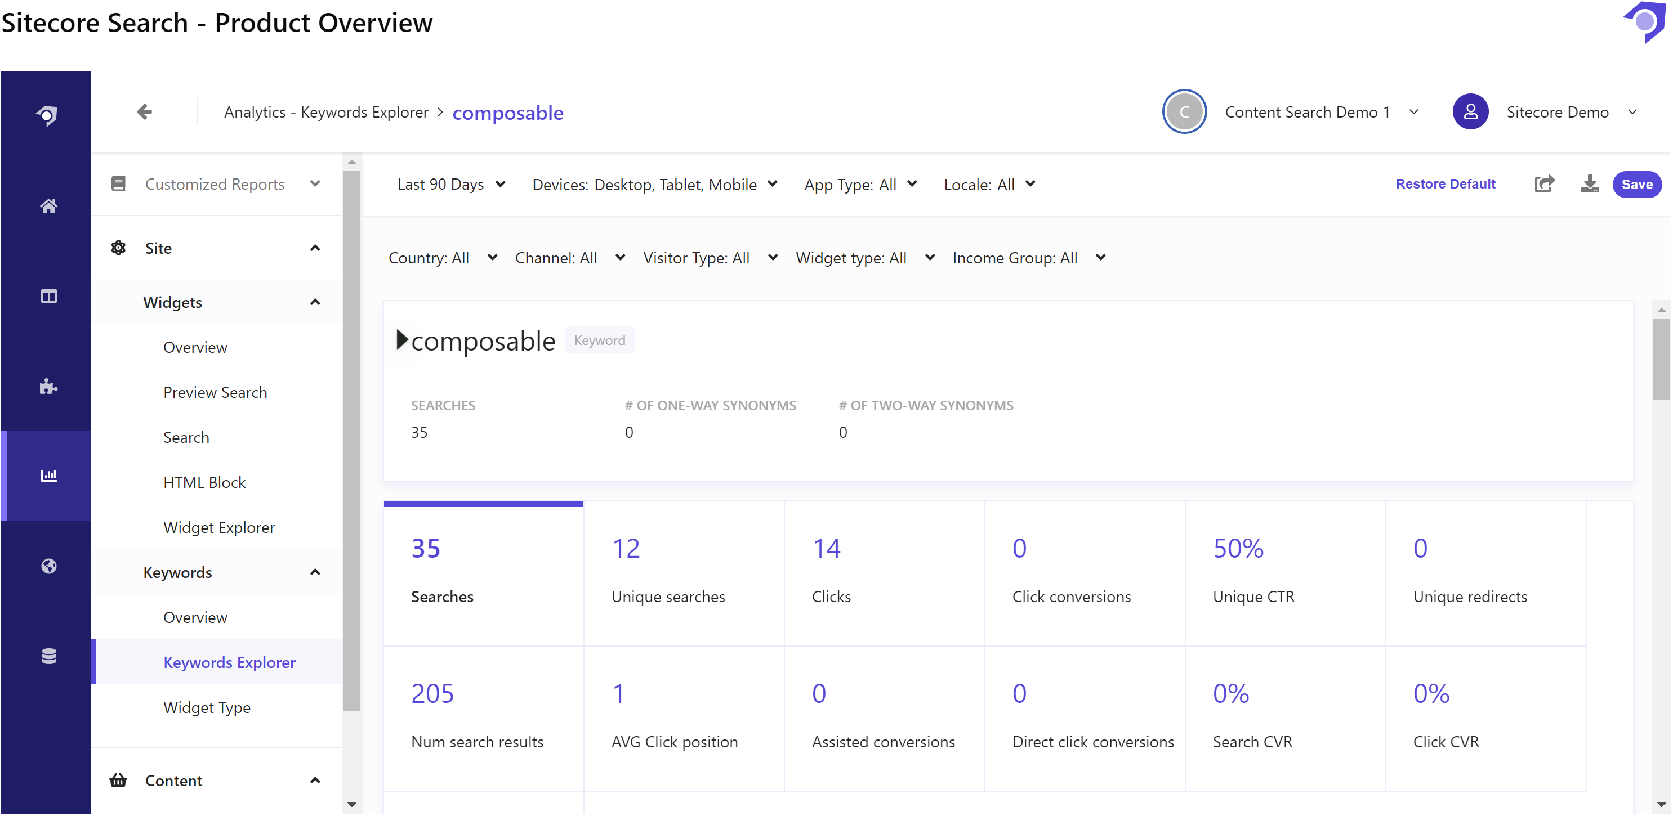Viewport: 1673px width, 816px height.
Task: Open the Widget type: All dropdown
Action: 865,258
